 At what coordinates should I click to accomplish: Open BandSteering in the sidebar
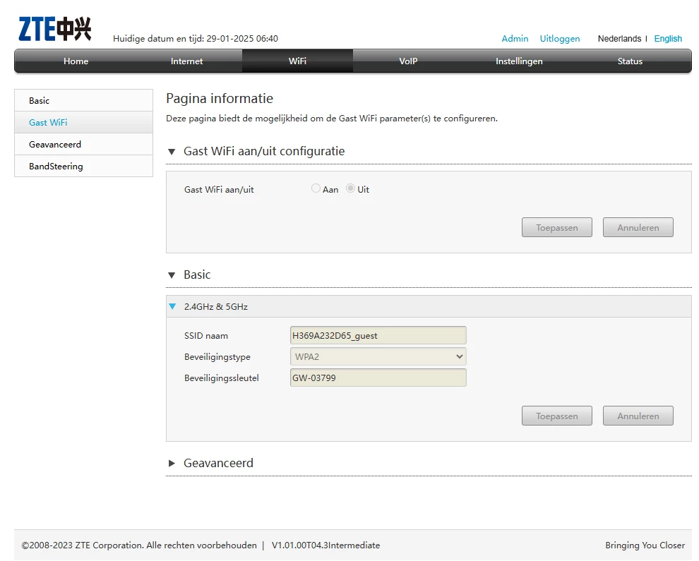coord(84,167)
